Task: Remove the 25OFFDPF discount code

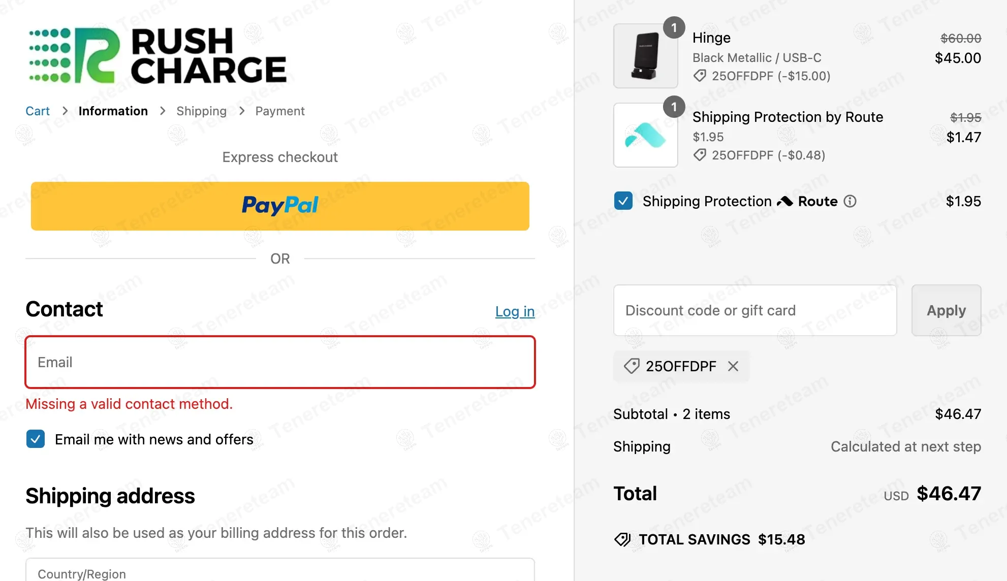Action: (733, 366)
